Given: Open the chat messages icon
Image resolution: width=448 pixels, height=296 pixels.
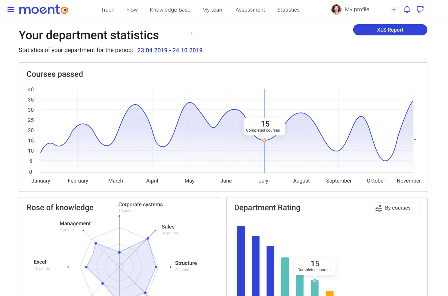Looking at the screenshot, I should (420, 10).
